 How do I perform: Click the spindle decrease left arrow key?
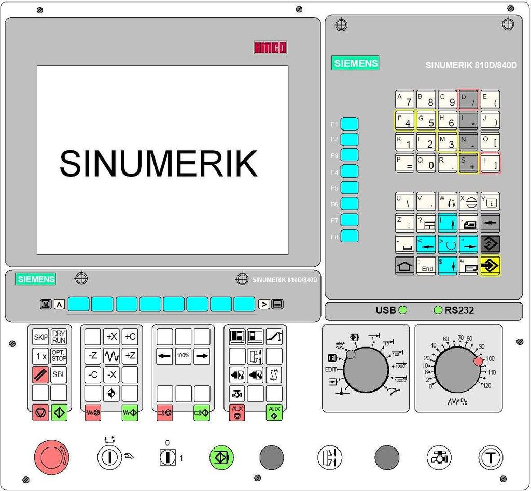[x=164, y=356]
